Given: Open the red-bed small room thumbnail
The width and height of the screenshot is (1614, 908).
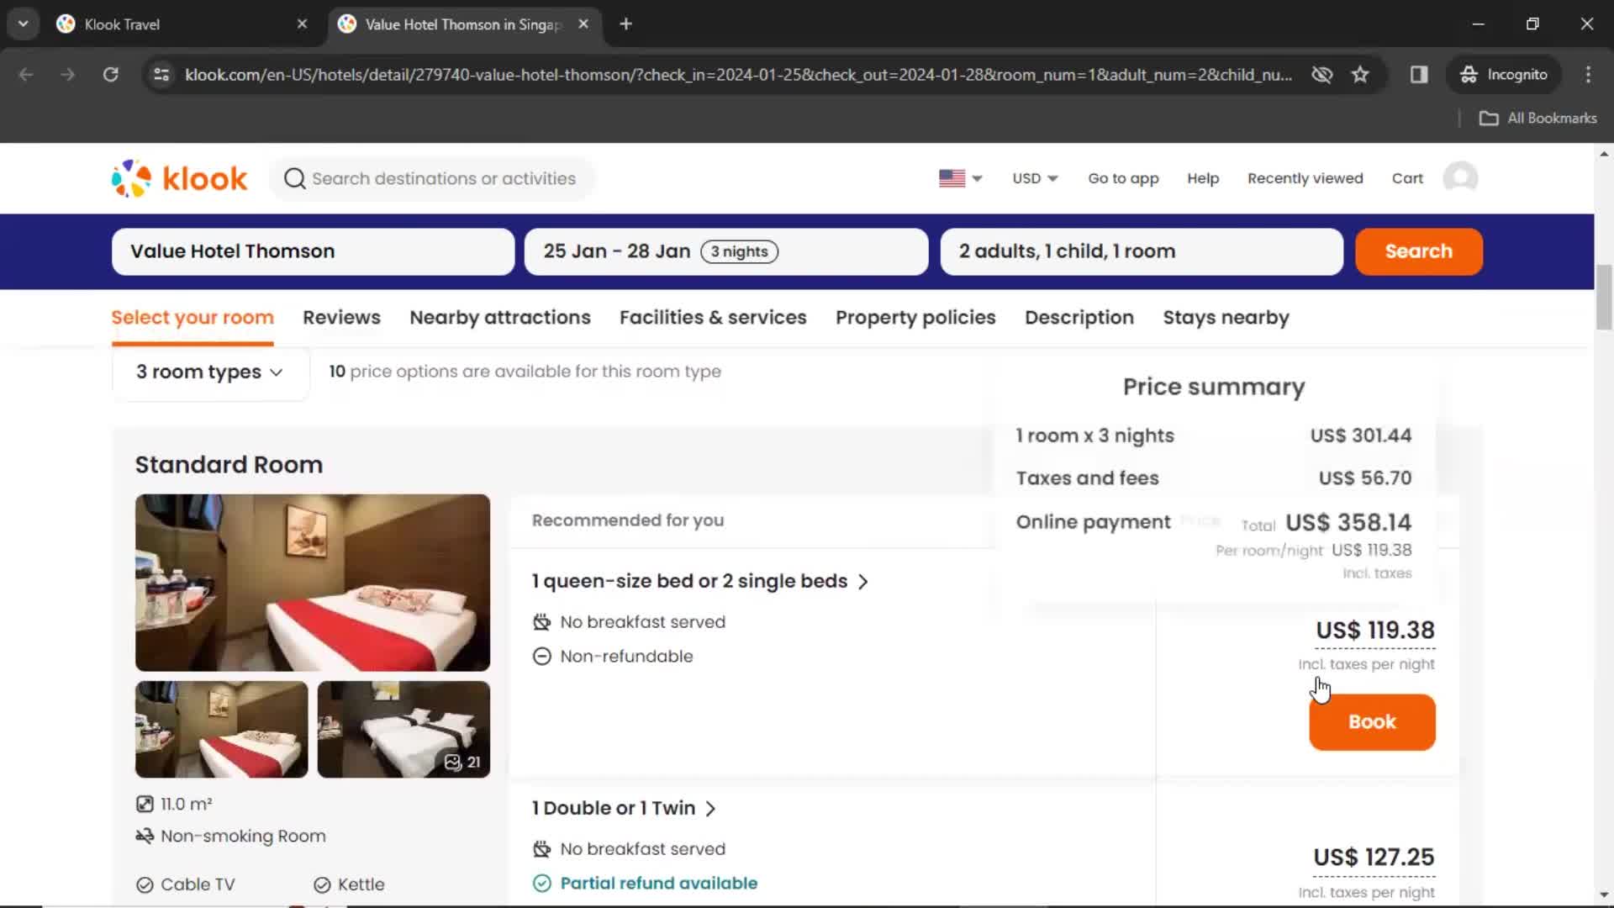Looking at the screenshot, I should [222, 730].
